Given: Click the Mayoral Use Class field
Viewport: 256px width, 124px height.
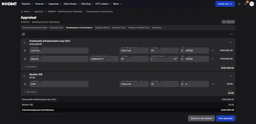Looking at the screenshot, I should point(134,59).
